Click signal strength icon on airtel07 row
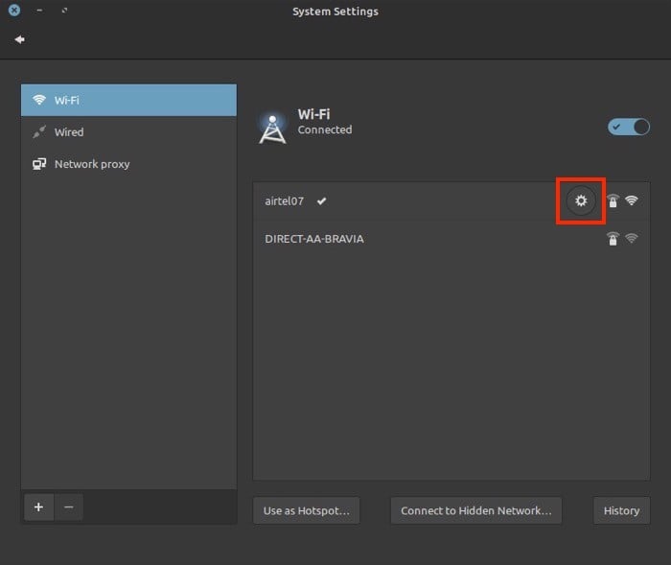The image size is (671, 565). coord(631,200)
